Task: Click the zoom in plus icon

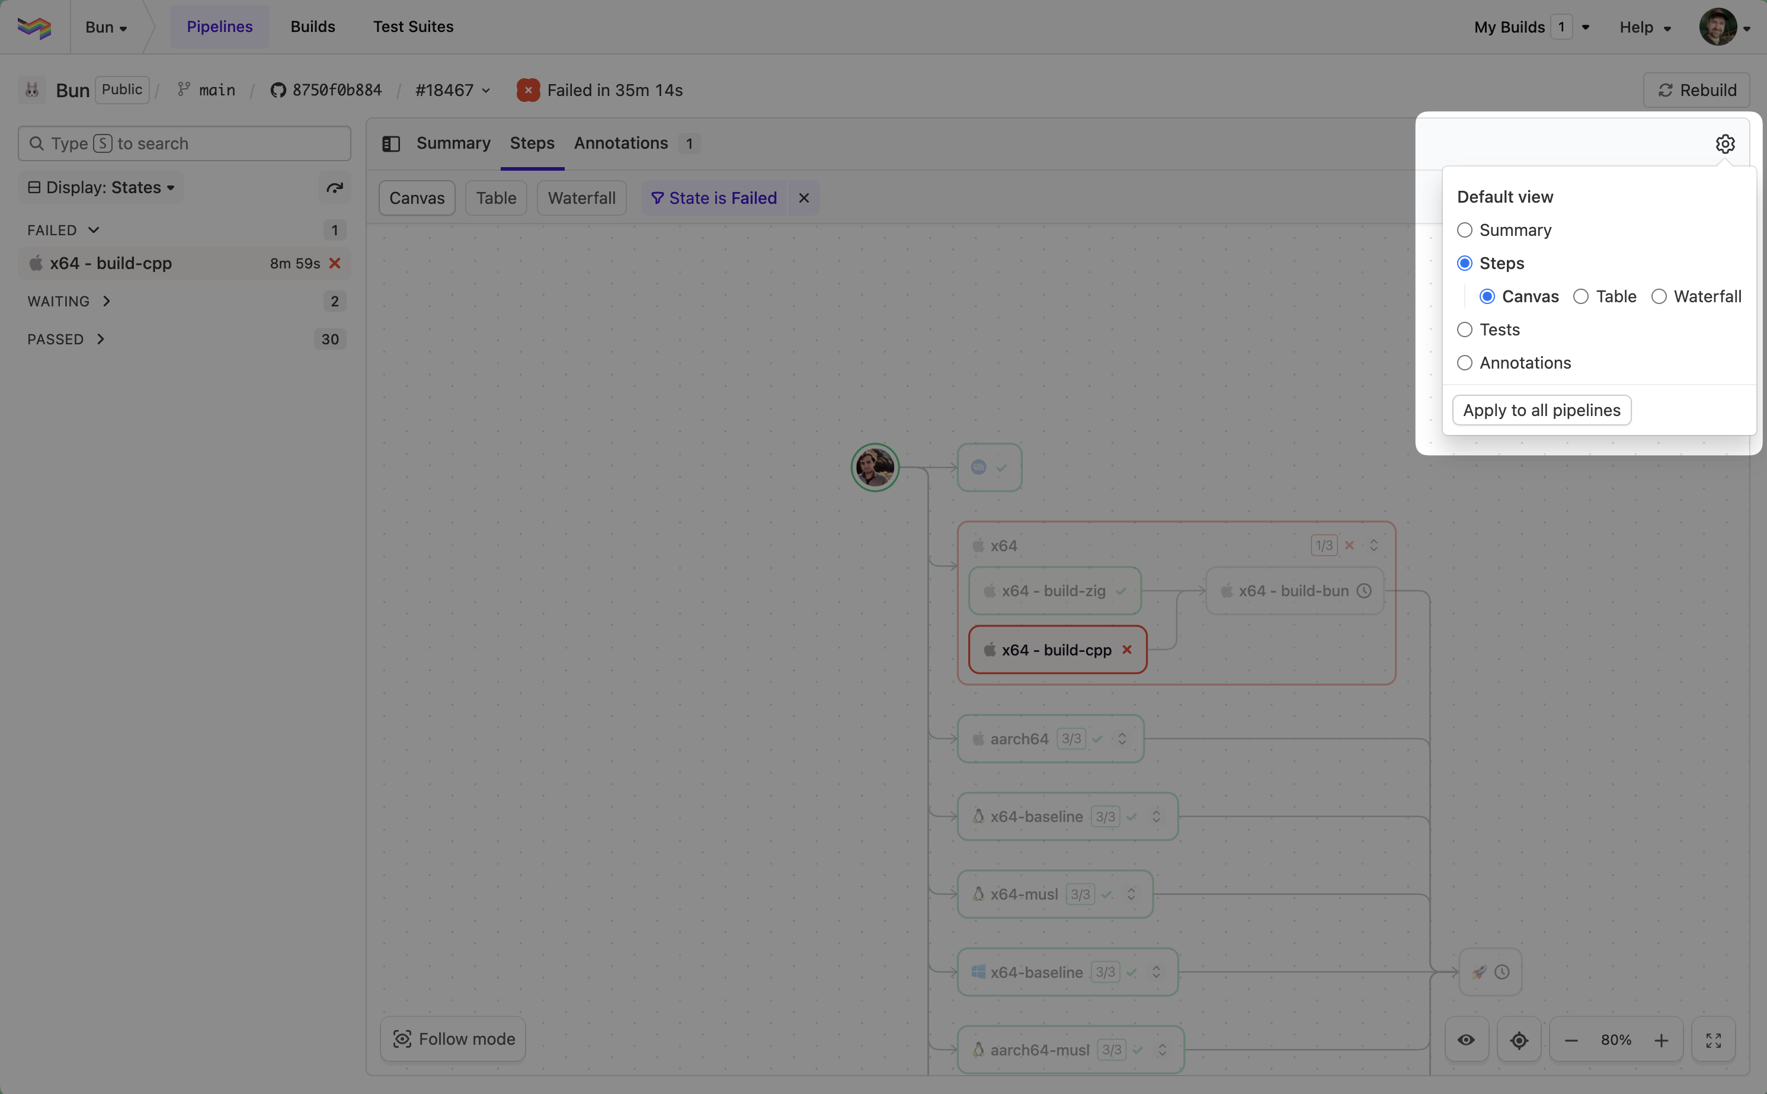Action: pos(1662,1039)
